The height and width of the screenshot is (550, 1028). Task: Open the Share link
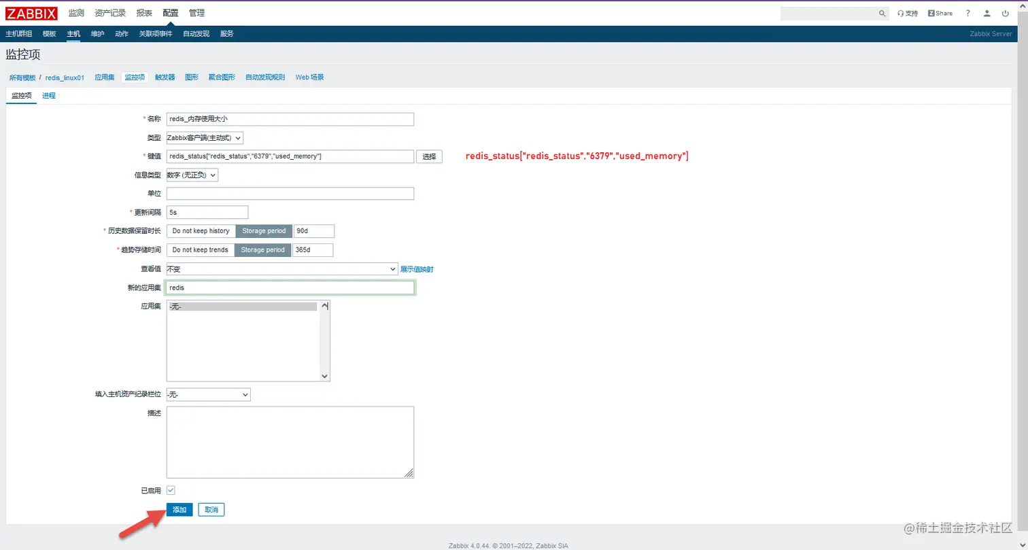pyautogui.click(x=940, y=14)
